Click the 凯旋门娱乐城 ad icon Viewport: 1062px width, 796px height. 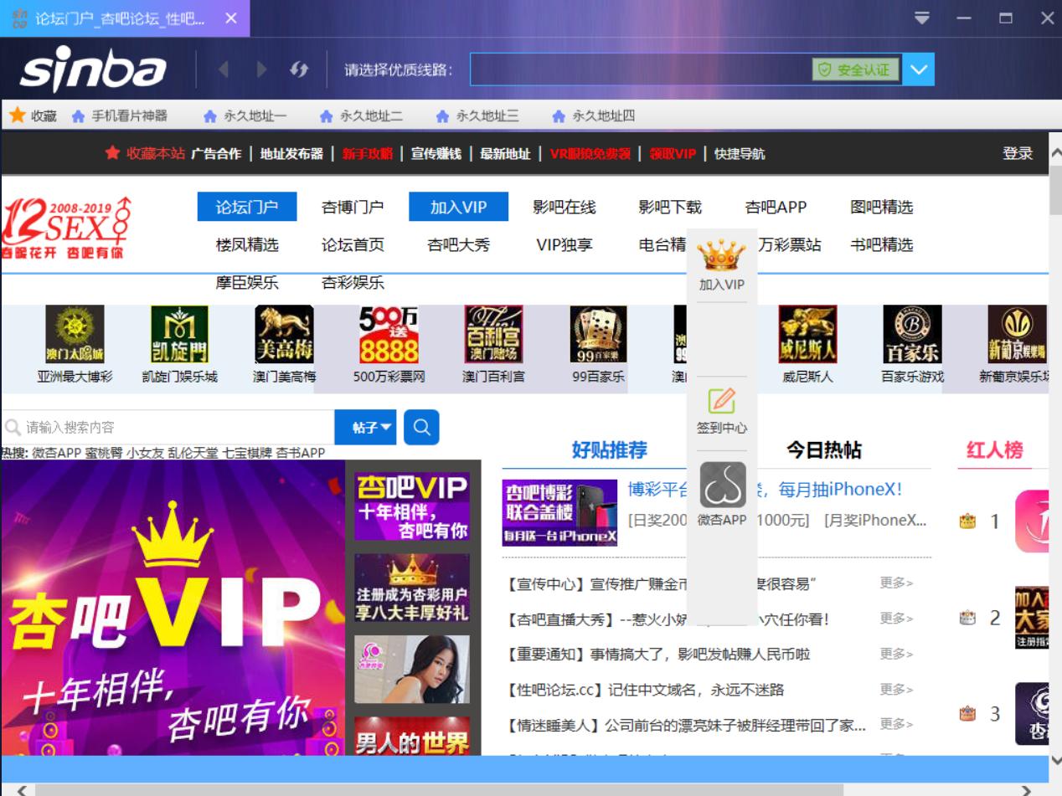[x=179, y=334]
